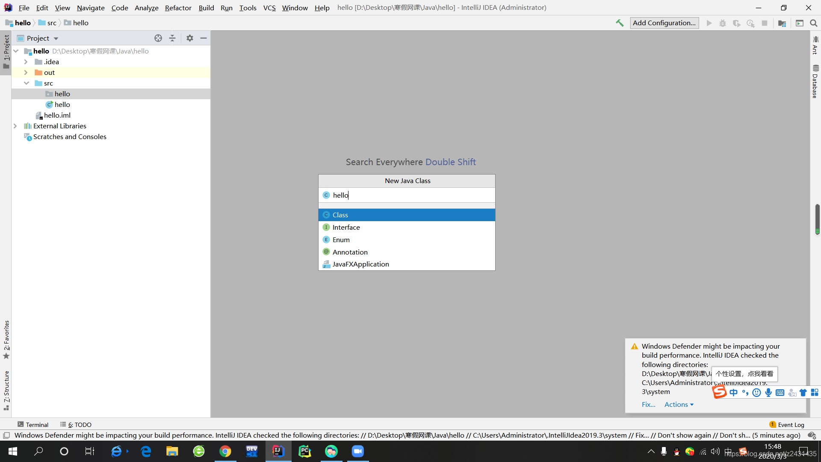Image resolution: width=821 pixels, height=462 pixels.
Task: Click the right editor scrollbar stripe
Action: point(817,219)
